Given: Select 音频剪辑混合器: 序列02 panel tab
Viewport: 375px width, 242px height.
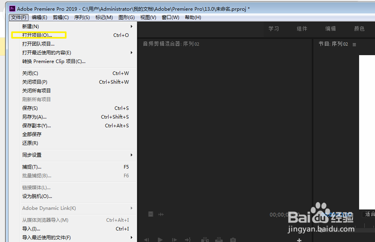Looking at the screenshot, I should tap(171, 44).
